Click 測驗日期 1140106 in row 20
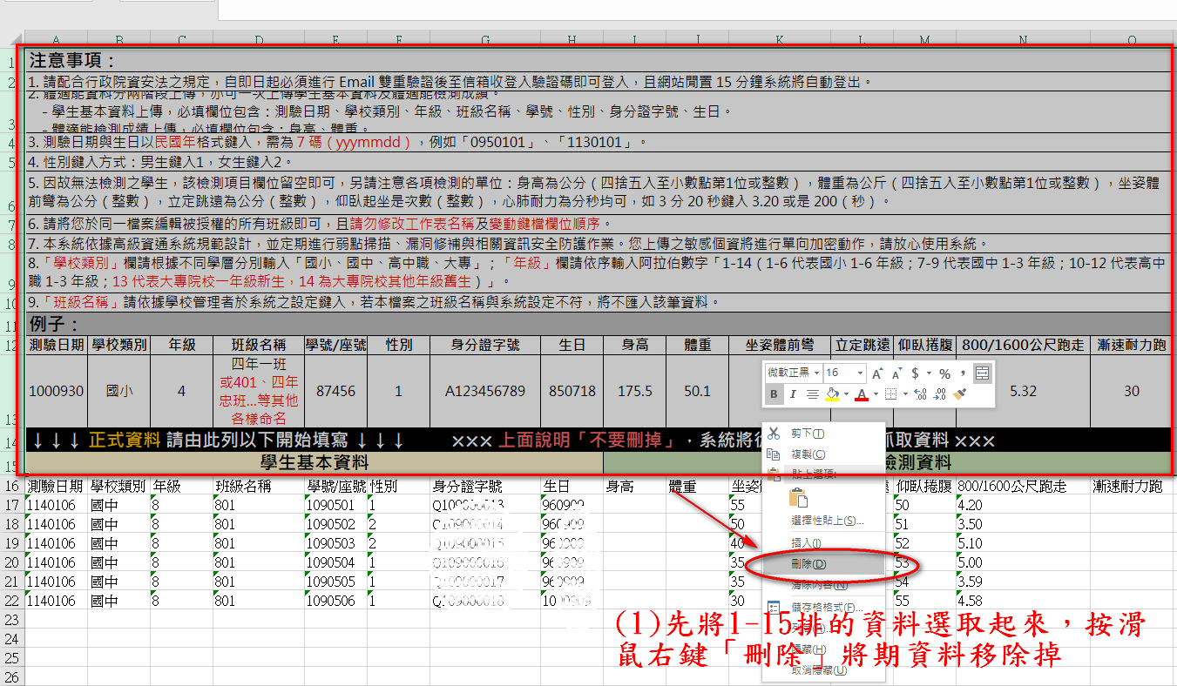This screenshot has height=686, width=1177. pos(57,562)
